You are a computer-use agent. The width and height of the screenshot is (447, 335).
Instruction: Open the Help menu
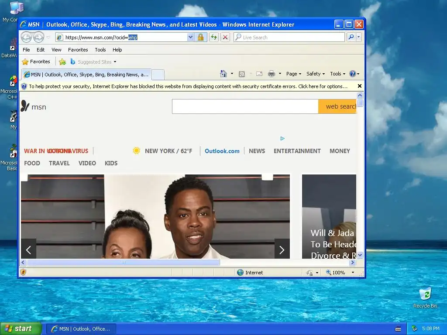tap(117, 50)
